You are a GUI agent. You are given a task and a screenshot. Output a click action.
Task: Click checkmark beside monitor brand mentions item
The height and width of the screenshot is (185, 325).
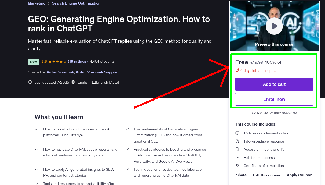(x=37, y=129)
